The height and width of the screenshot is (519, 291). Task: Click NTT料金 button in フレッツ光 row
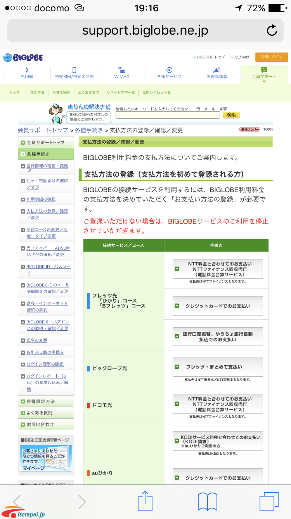pyautogui.click(x=218, y=269)
